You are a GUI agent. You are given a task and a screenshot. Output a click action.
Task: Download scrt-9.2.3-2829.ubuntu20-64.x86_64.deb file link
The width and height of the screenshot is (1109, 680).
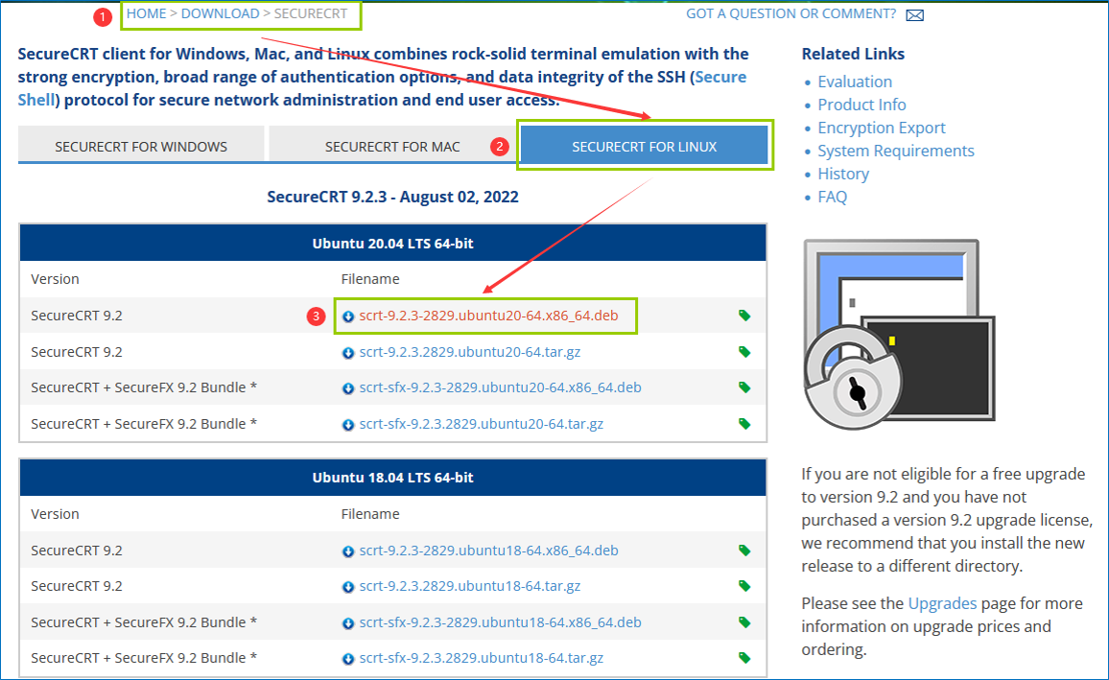(488, 316)
